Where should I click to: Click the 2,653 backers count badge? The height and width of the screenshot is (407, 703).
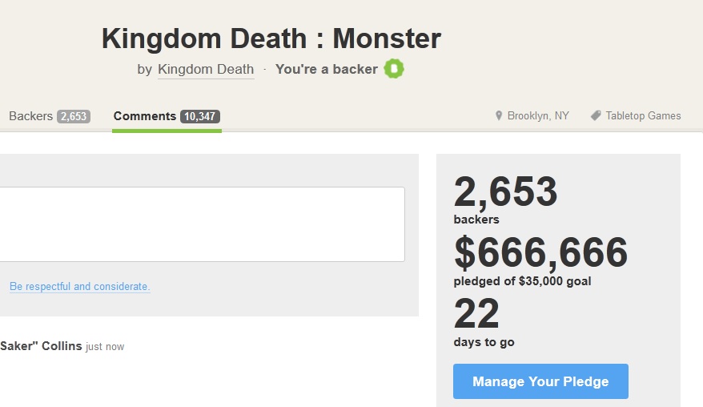click(x=74, y=116)
